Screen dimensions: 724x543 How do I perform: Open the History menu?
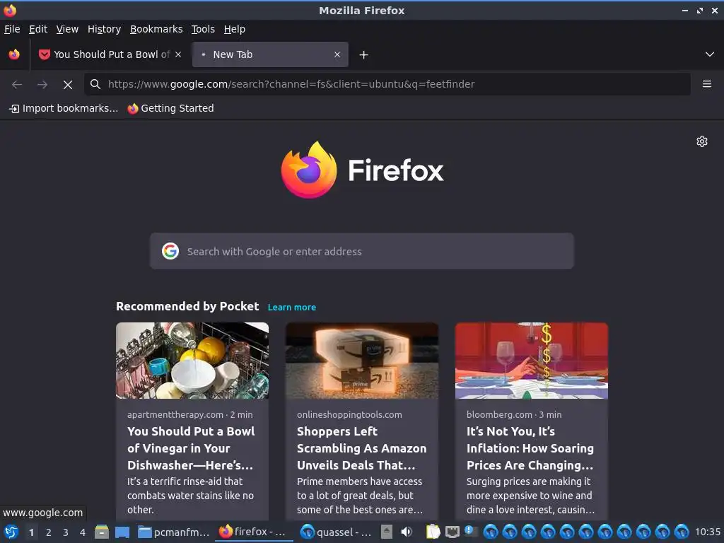(104, 29)
